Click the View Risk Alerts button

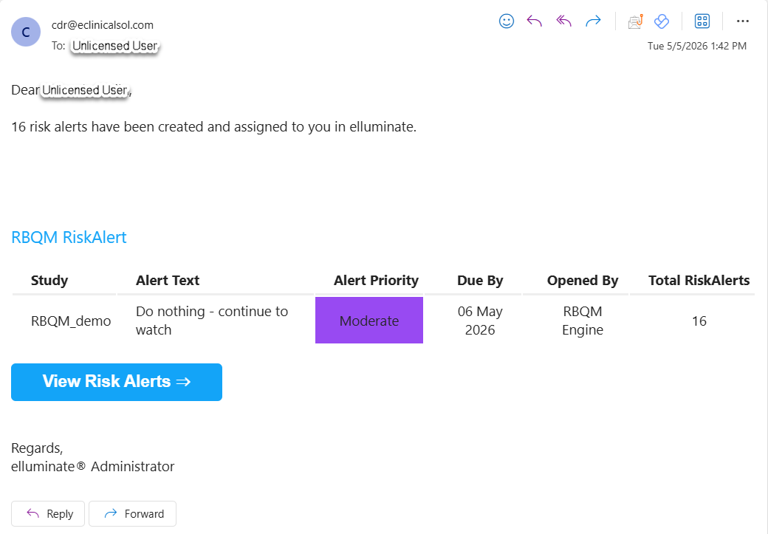click(x=117, y=382)
